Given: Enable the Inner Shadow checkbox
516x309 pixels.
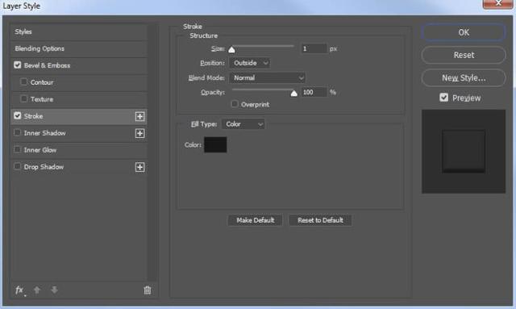Looking at the screenshot, I should (x=17, y=132).
